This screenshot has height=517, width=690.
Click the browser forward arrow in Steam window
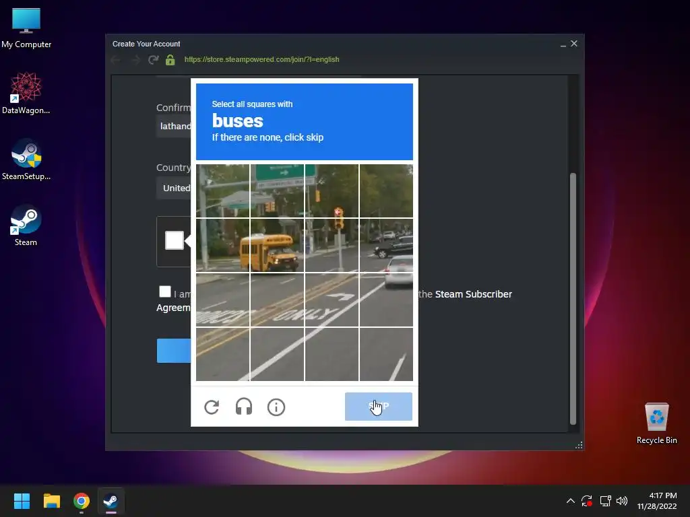tap(135, 60)
